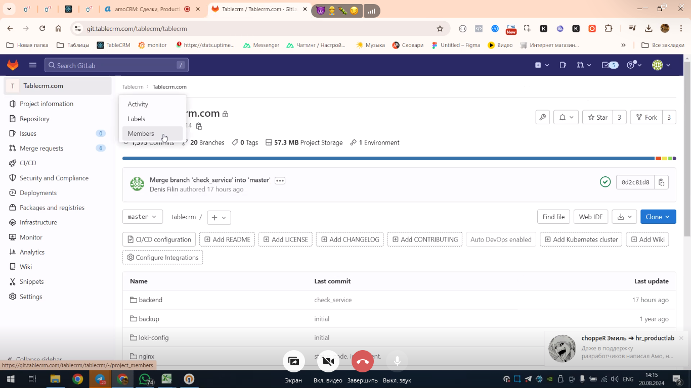Viewport: 691px width, 388px height.
Task: Click Add CHANGELOG
Action: coord(350,239)
